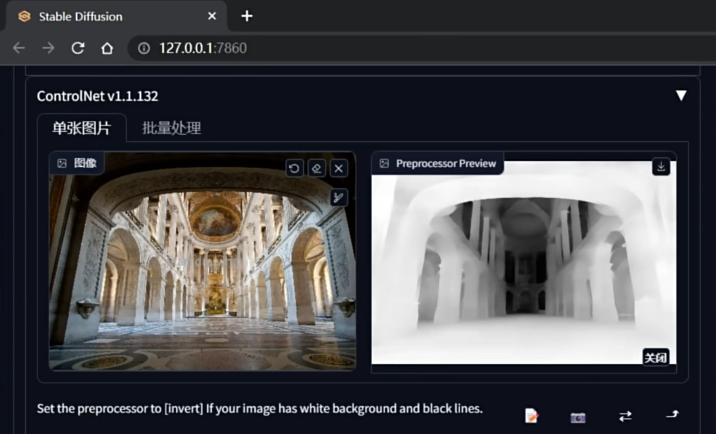Viewport: 716px width, 434px height.
Task: Open a new browser tab
Action: (x=247, y=16)
